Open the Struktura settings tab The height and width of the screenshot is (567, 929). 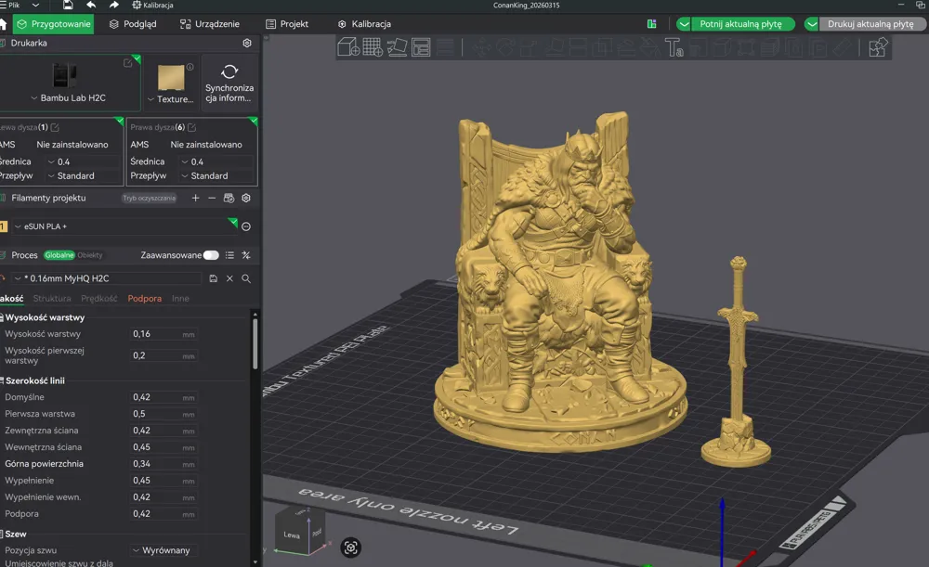coord(52,299)
